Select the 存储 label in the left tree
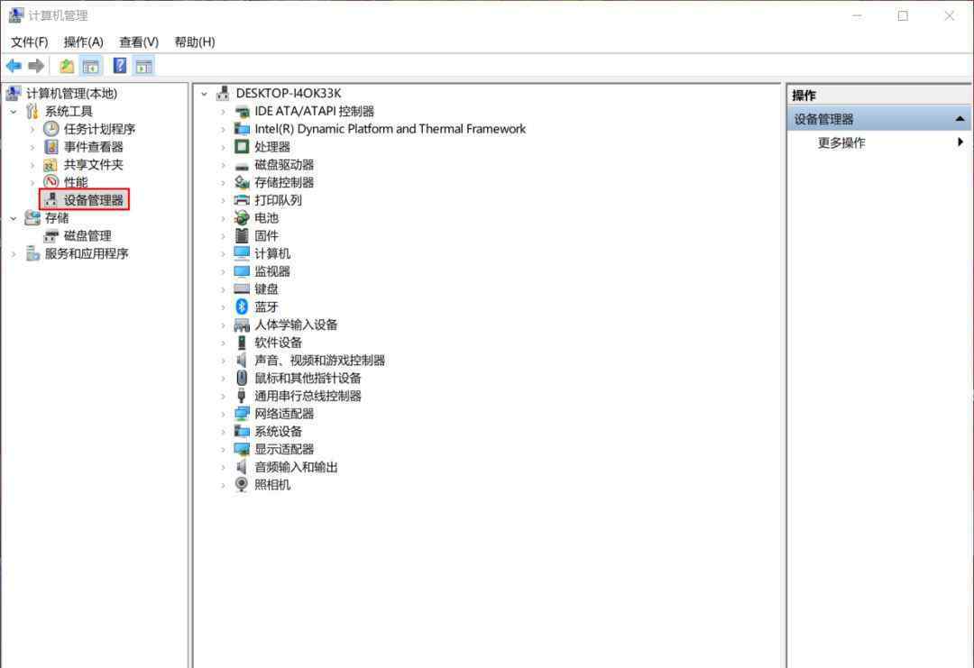 [57, 218]
